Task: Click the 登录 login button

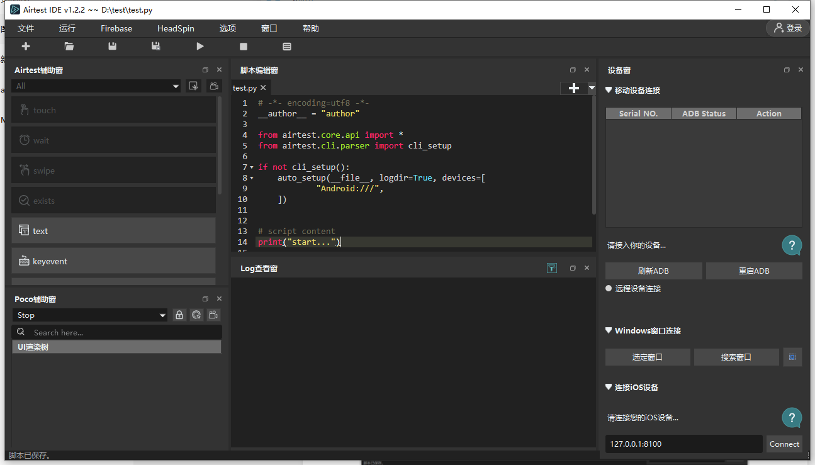Action: [x=788, y=28]
